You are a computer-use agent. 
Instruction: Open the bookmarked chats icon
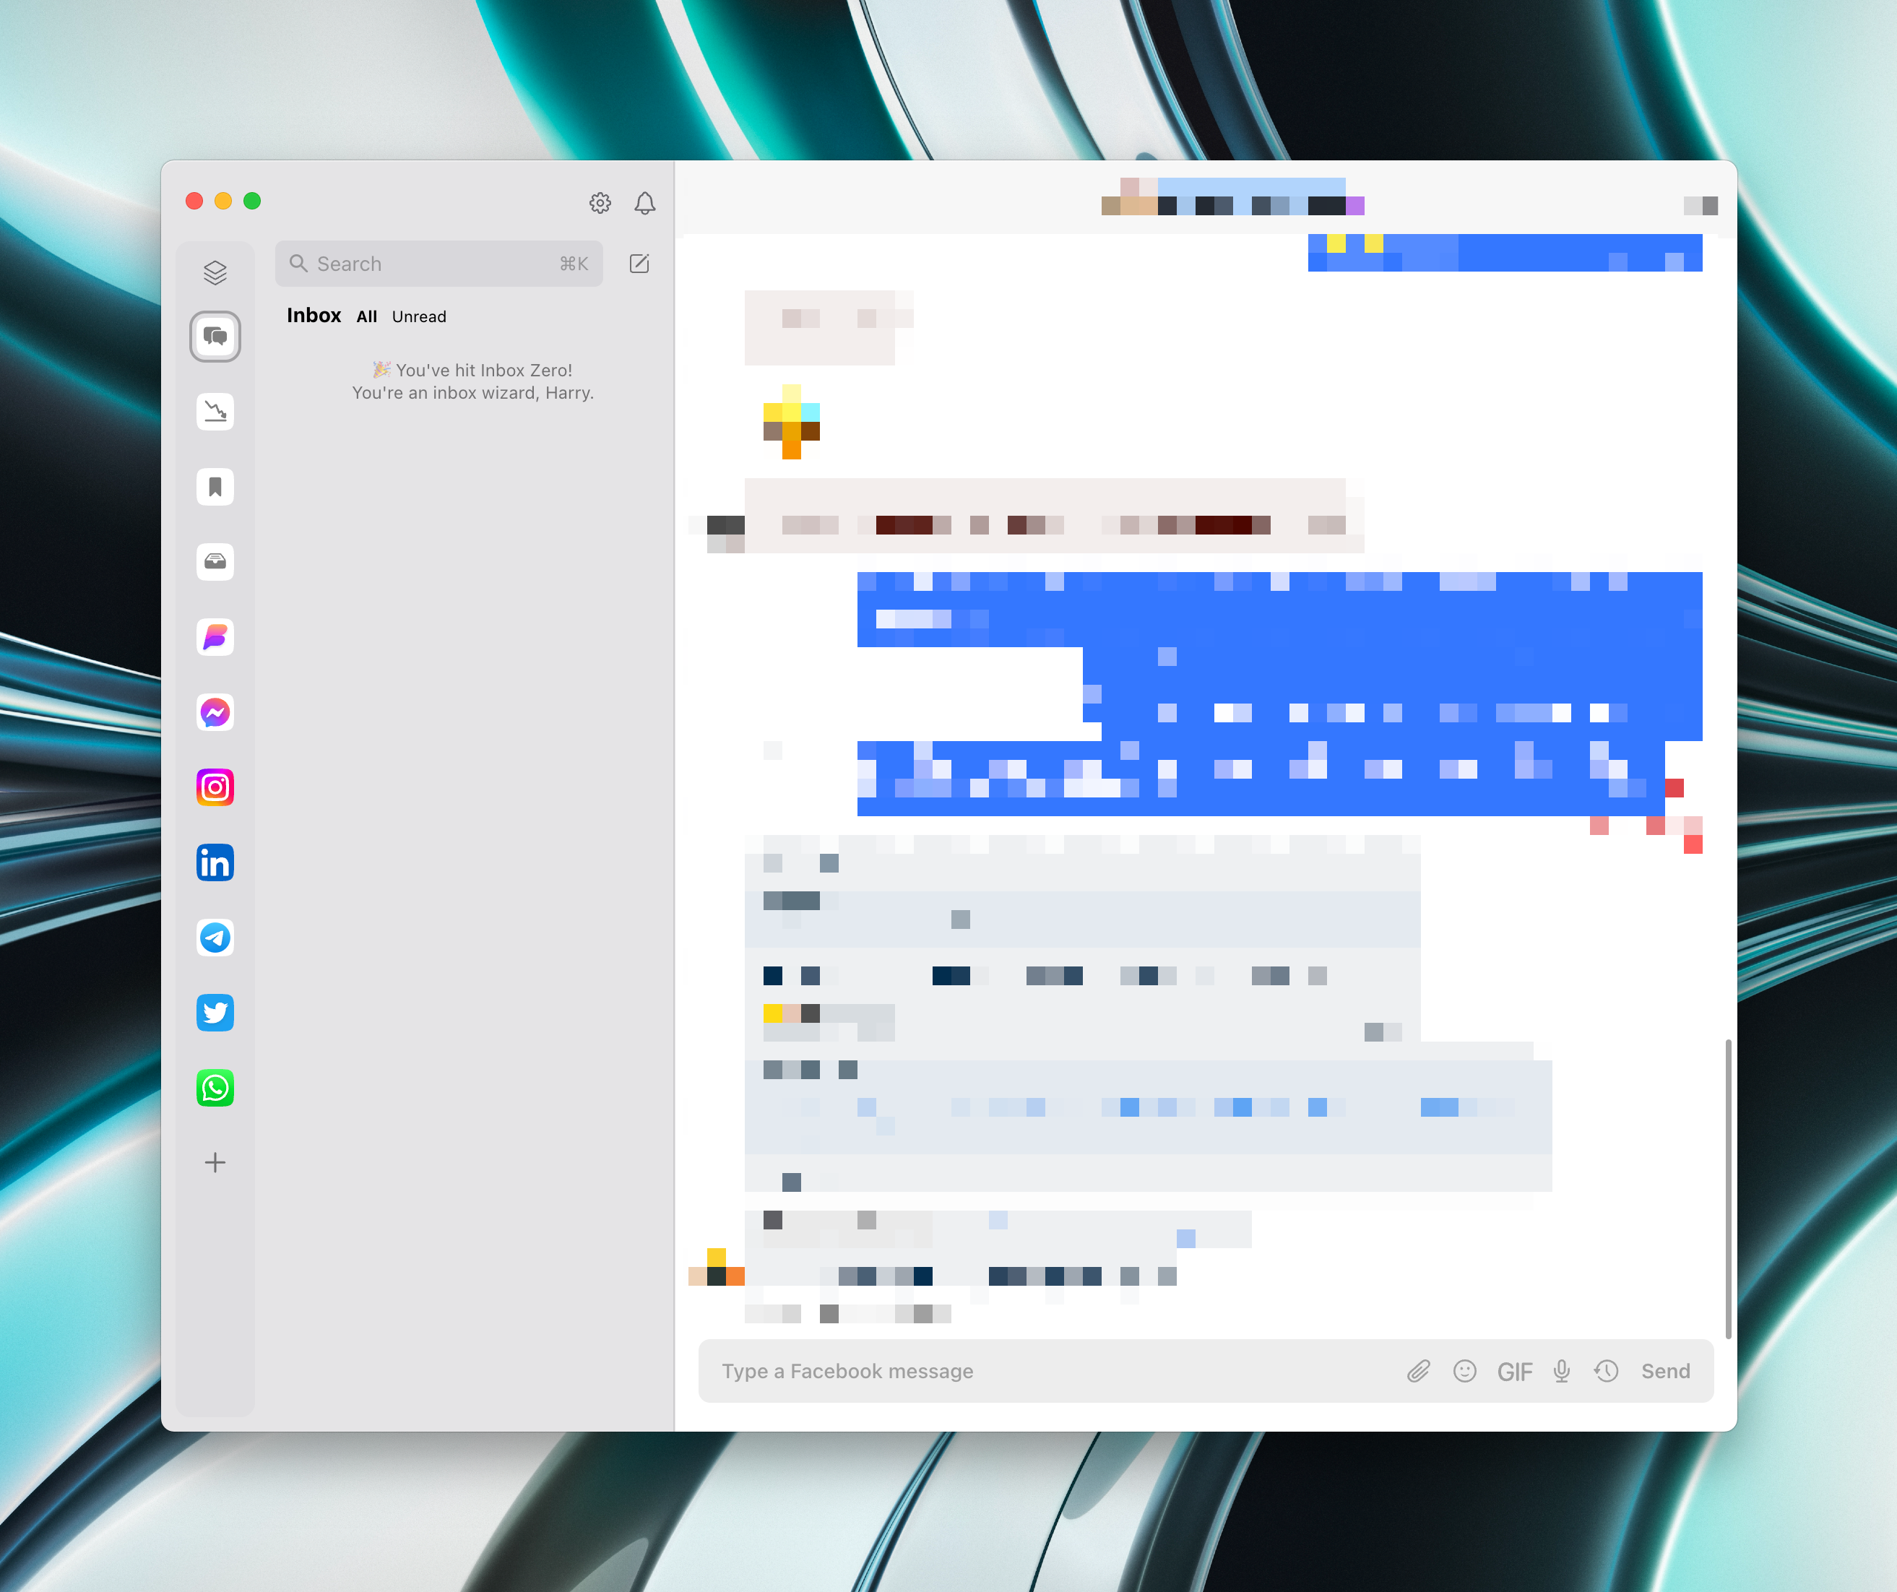(x=215, y=487)
